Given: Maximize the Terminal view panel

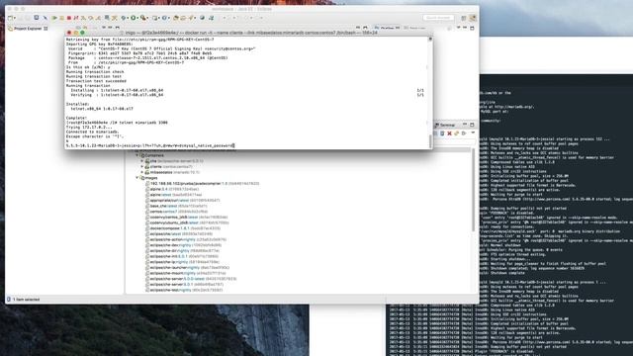Looking at the screenshot, I should tap(472, 125).
